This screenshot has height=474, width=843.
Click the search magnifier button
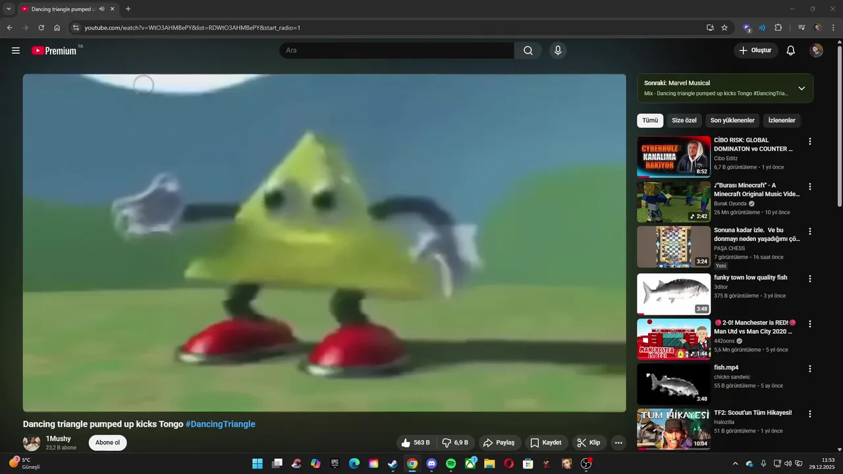tap(528, 51)
